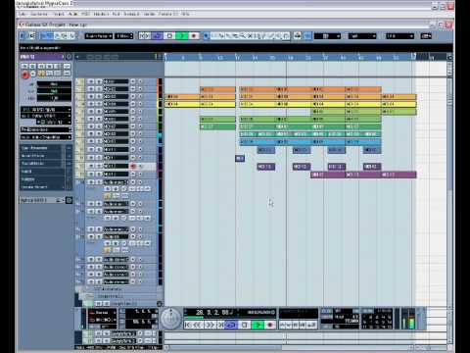Toggle the Autoscroll toolbar icon
This screenshot has height=353, width=470.
tap(297, 36)
